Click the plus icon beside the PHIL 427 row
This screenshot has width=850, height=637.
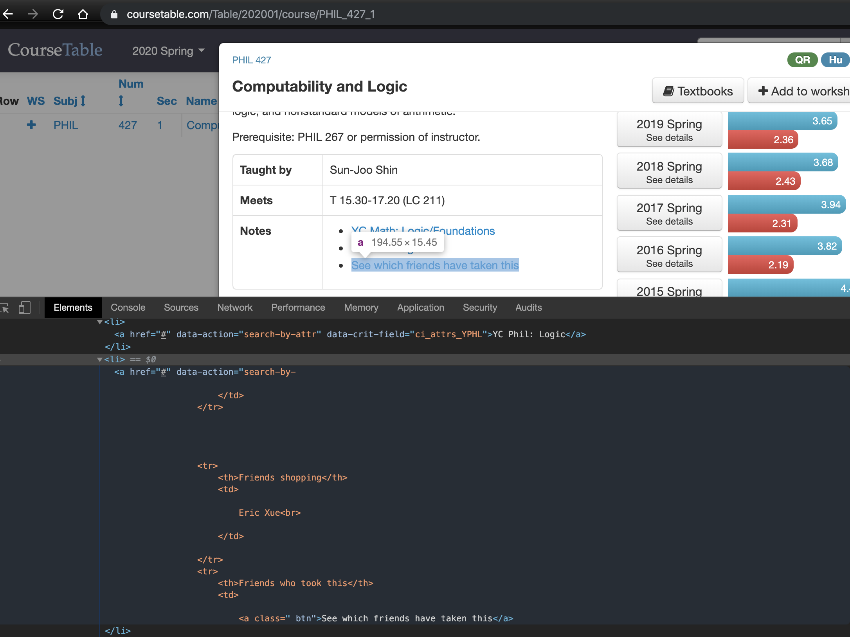pos(31,125)
